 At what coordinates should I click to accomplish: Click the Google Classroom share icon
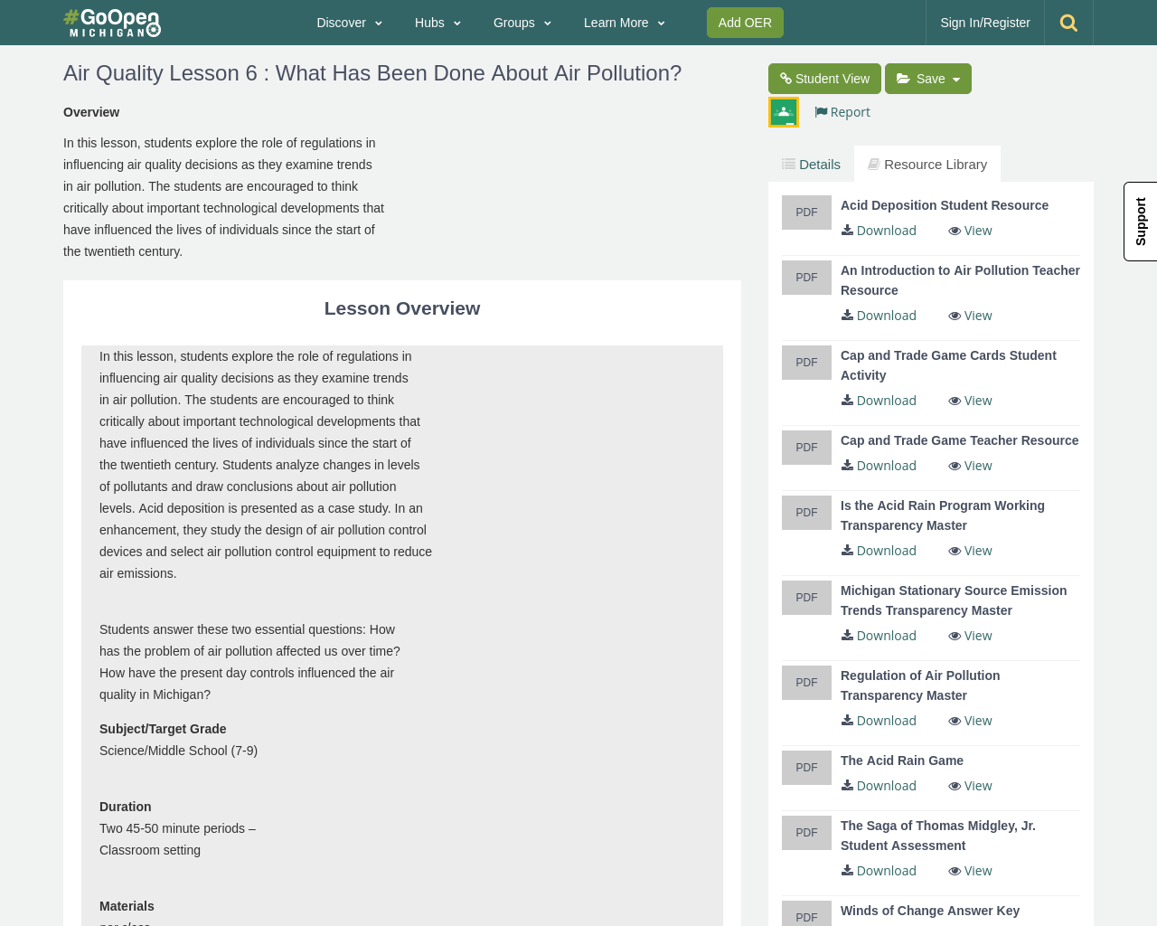tap(784, 112)
